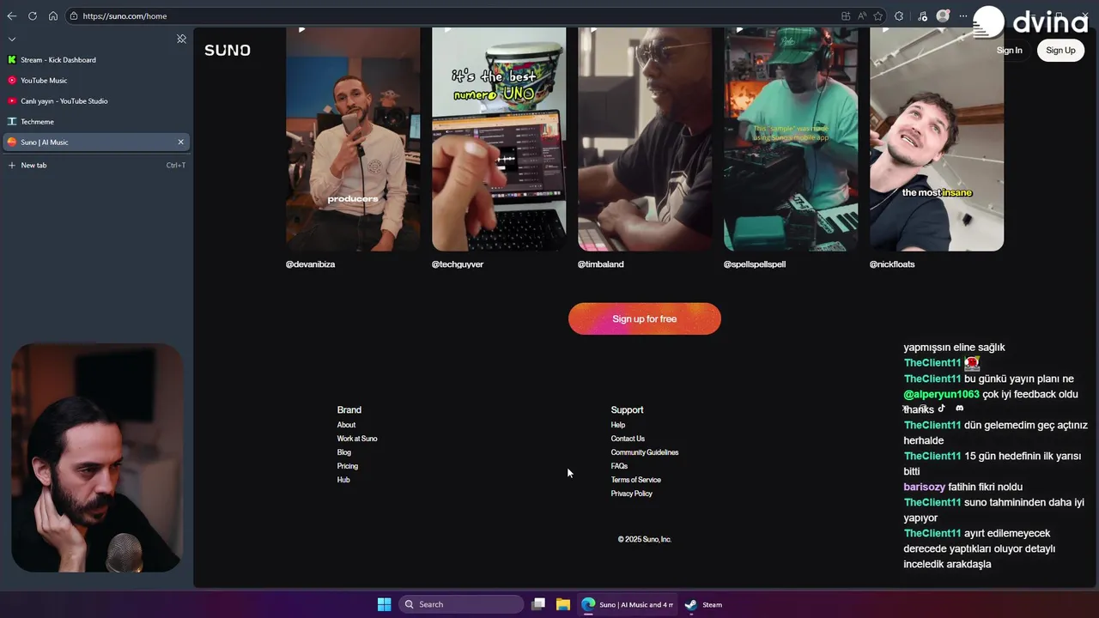Open the media control music note icon
The width and height of the screenshot is (1099, 618).
click(922, 15)
